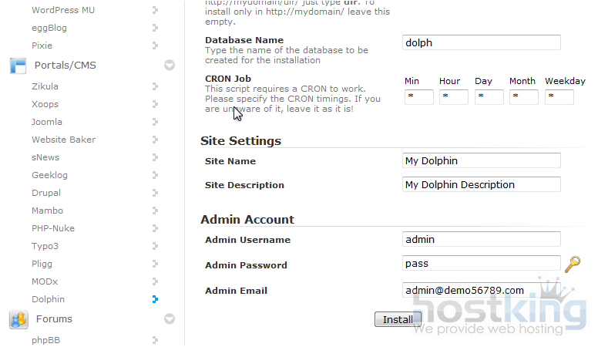
Task: Select the CRON Weekday input box
Action: 559,97
